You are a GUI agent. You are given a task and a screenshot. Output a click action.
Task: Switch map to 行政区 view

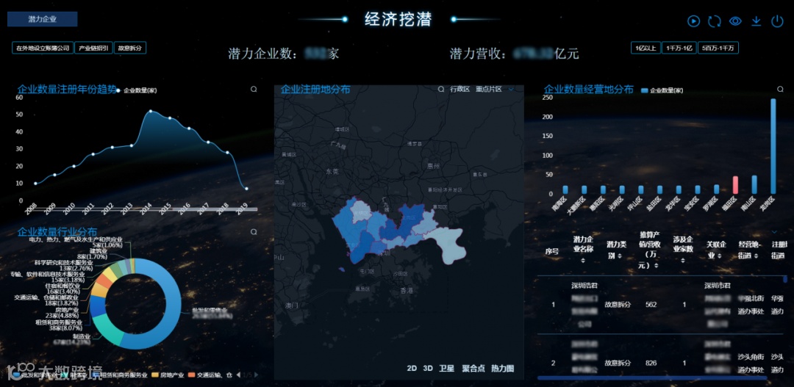(x=460, y=89)
